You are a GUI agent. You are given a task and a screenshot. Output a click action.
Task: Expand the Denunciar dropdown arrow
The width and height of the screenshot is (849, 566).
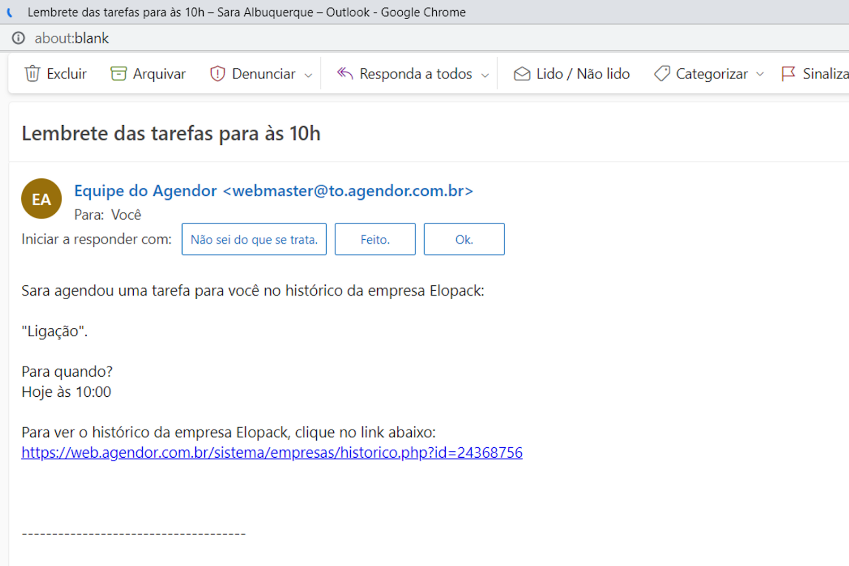click(x=308, y=75)
